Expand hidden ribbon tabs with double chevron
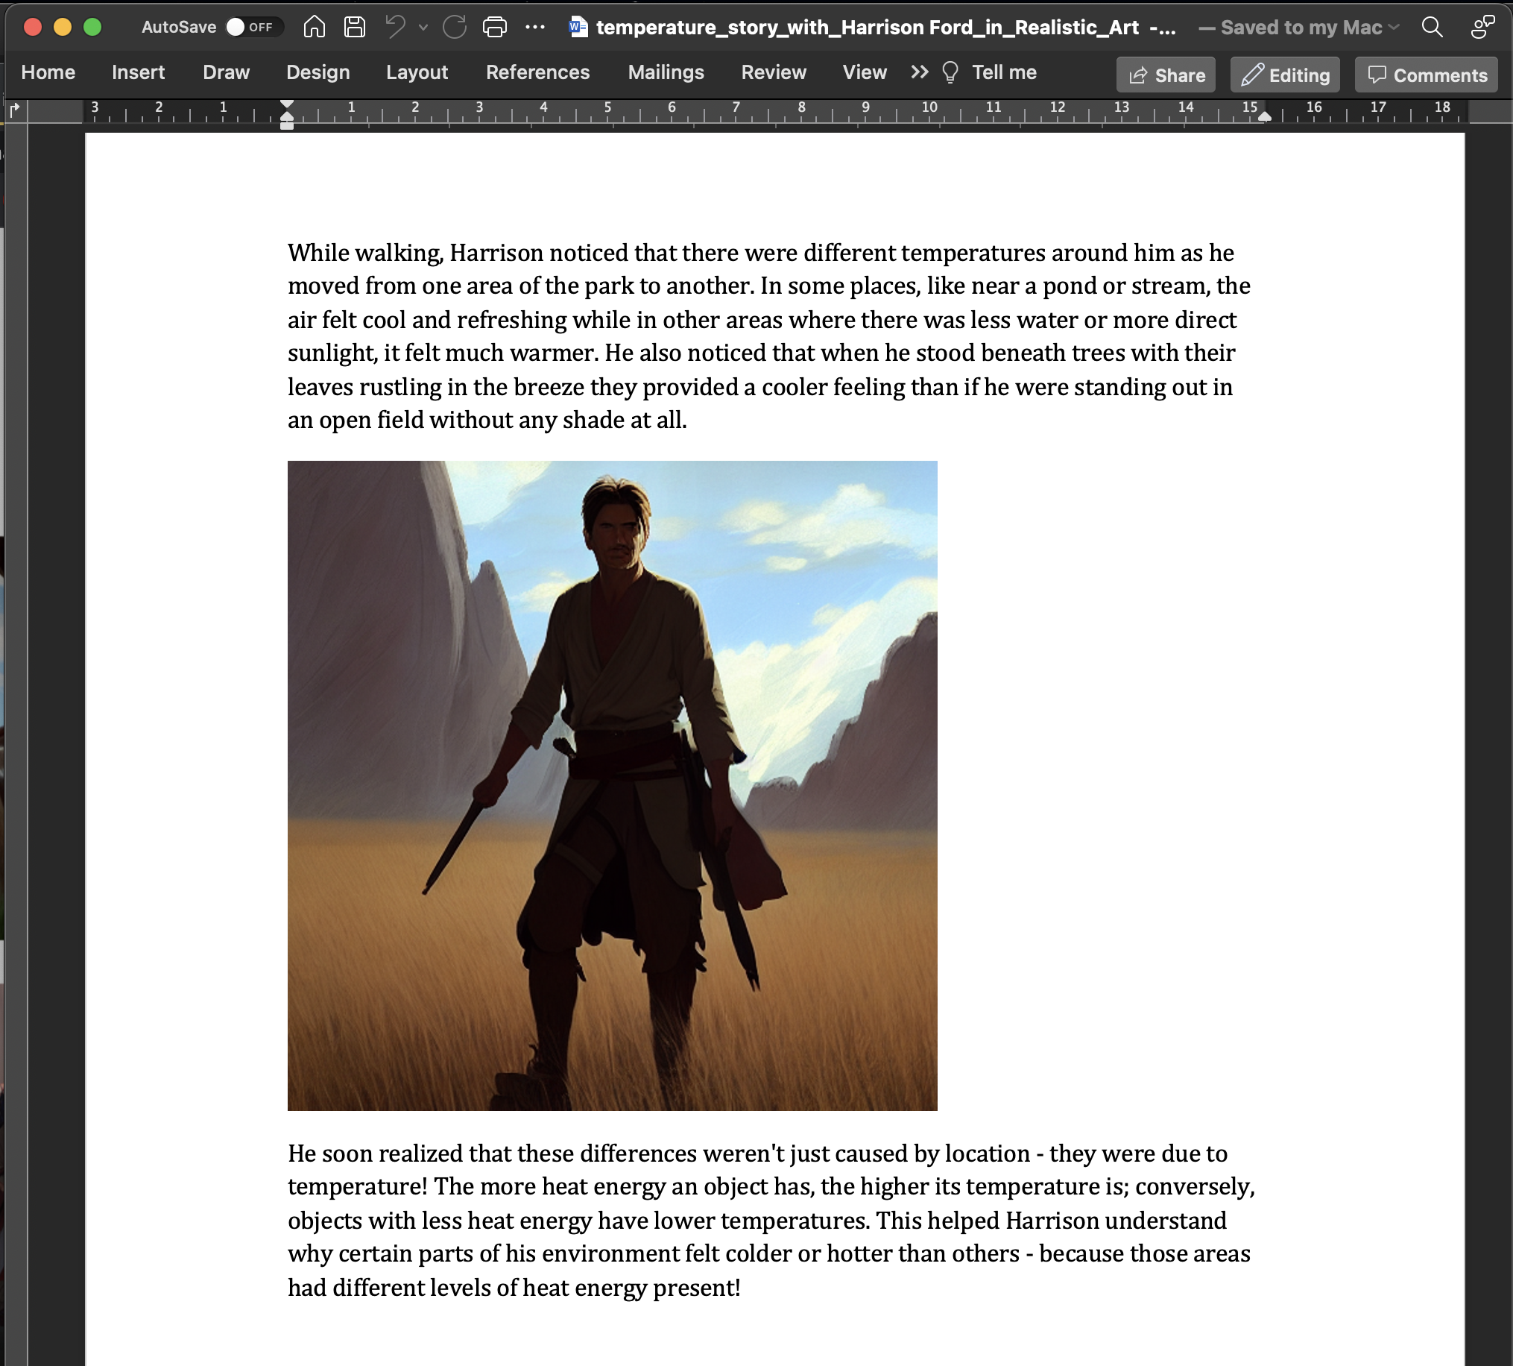Viewport: 1513px width, 1366px height. (919, 72)
